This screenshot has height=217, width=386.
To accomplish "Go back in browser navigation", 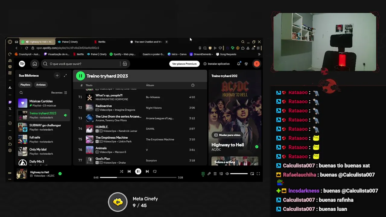I will coord(17,48).
